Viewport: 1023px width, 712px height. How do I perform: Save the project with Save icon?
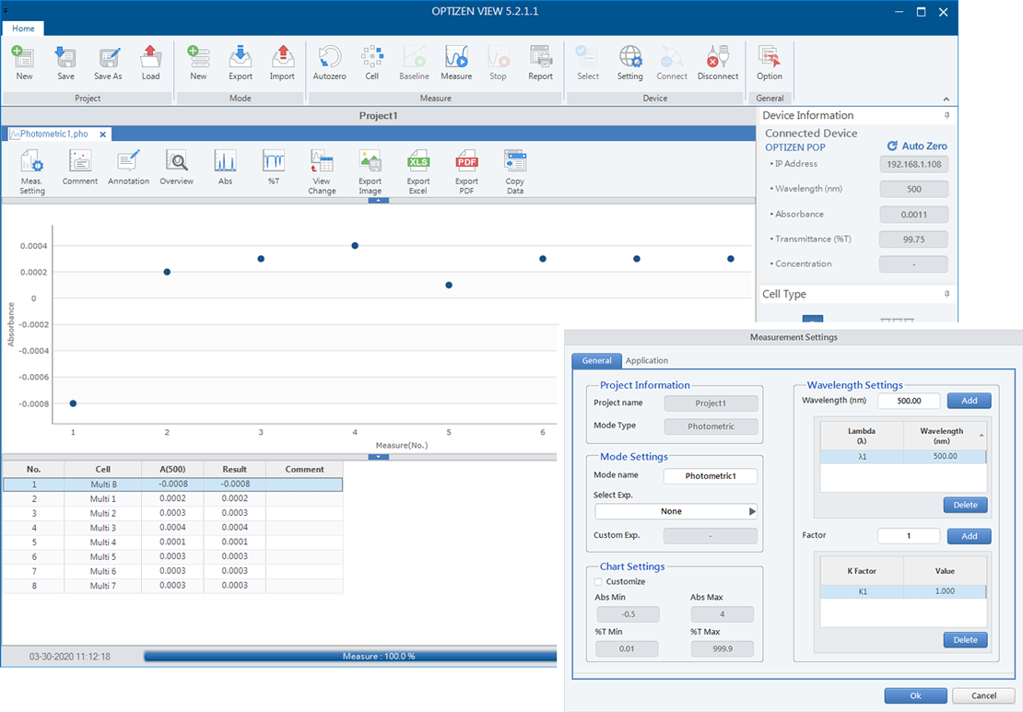(65, 63)
